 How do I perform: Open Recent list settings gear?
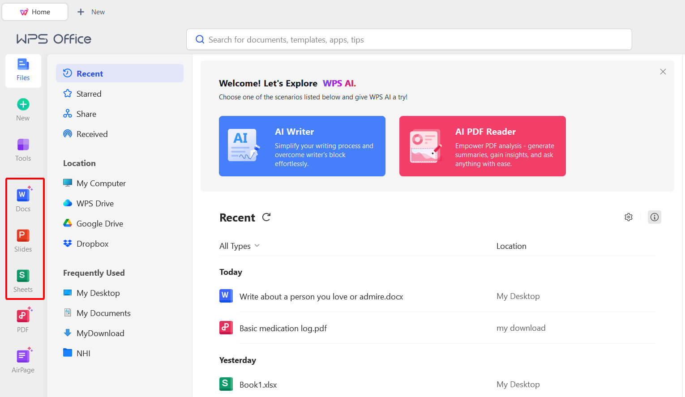(x=629, y=217)
